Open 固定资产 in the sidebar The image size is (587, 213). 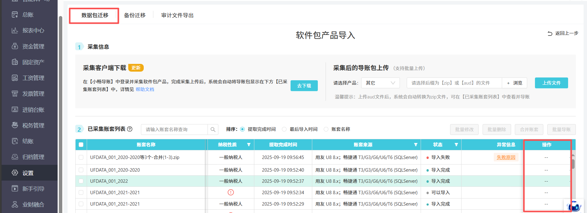point(33,62)
